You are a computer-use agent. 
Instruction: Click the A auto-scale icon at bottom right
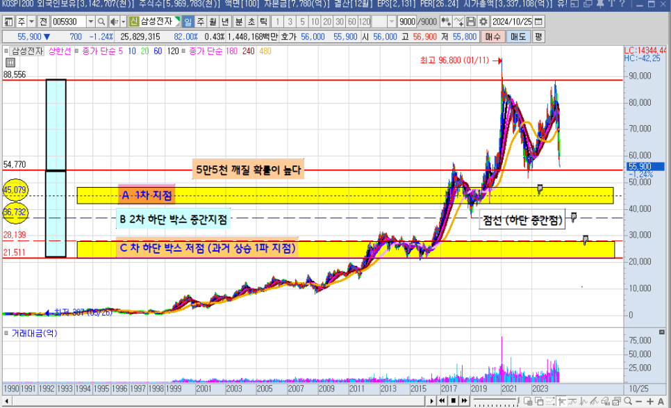pos(661,401)
